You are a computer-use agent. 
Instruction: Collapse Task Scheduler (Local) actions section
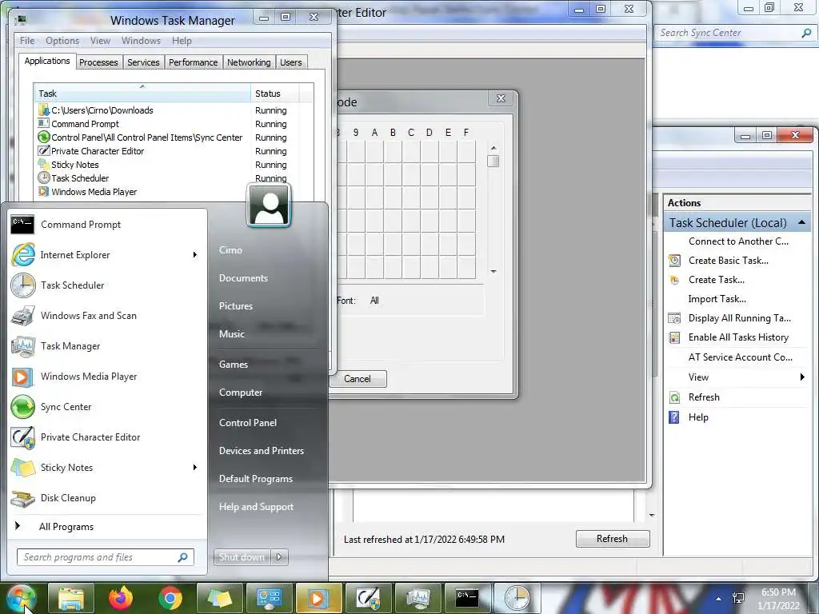(x=801, y=223)
